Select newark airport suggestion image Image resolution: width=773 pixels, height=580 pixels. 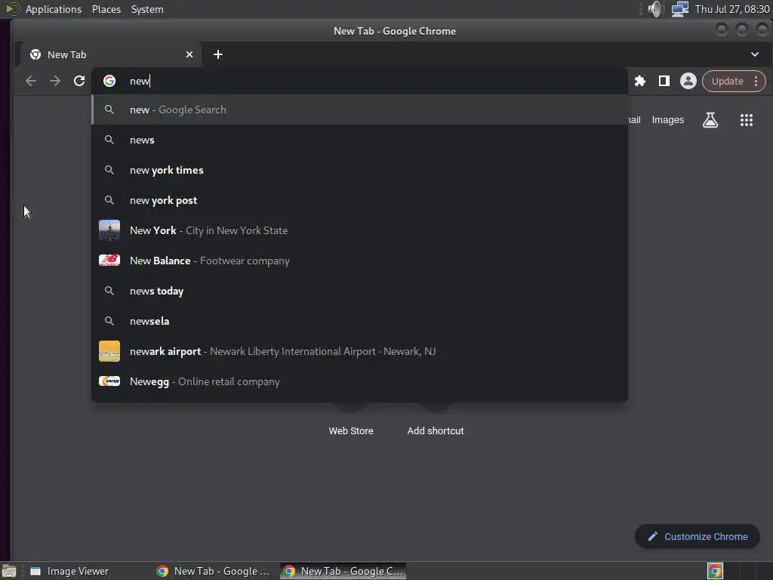click(109, 351)
